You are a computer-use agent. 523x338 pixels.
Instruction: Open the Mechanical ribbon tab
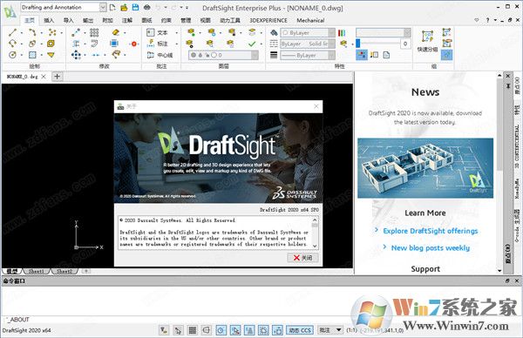(310, 20)
